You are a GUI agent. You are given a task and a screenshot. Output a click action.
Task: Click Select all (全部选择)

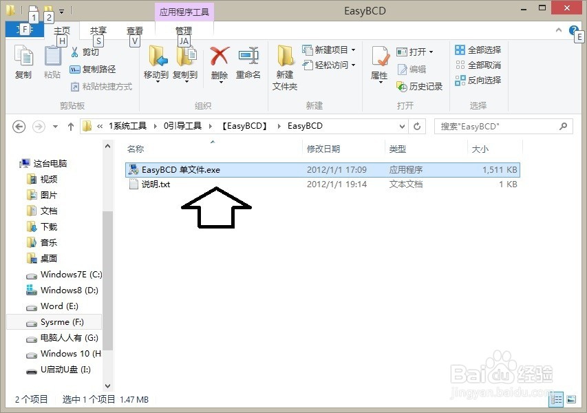pos(478,50)
